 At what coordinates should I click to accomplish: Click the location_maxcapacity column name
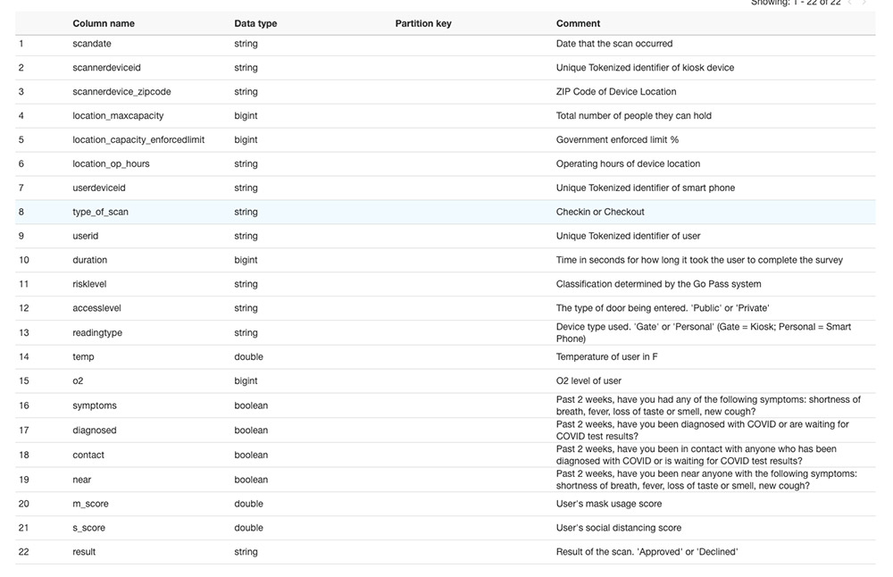coord(118,115)
